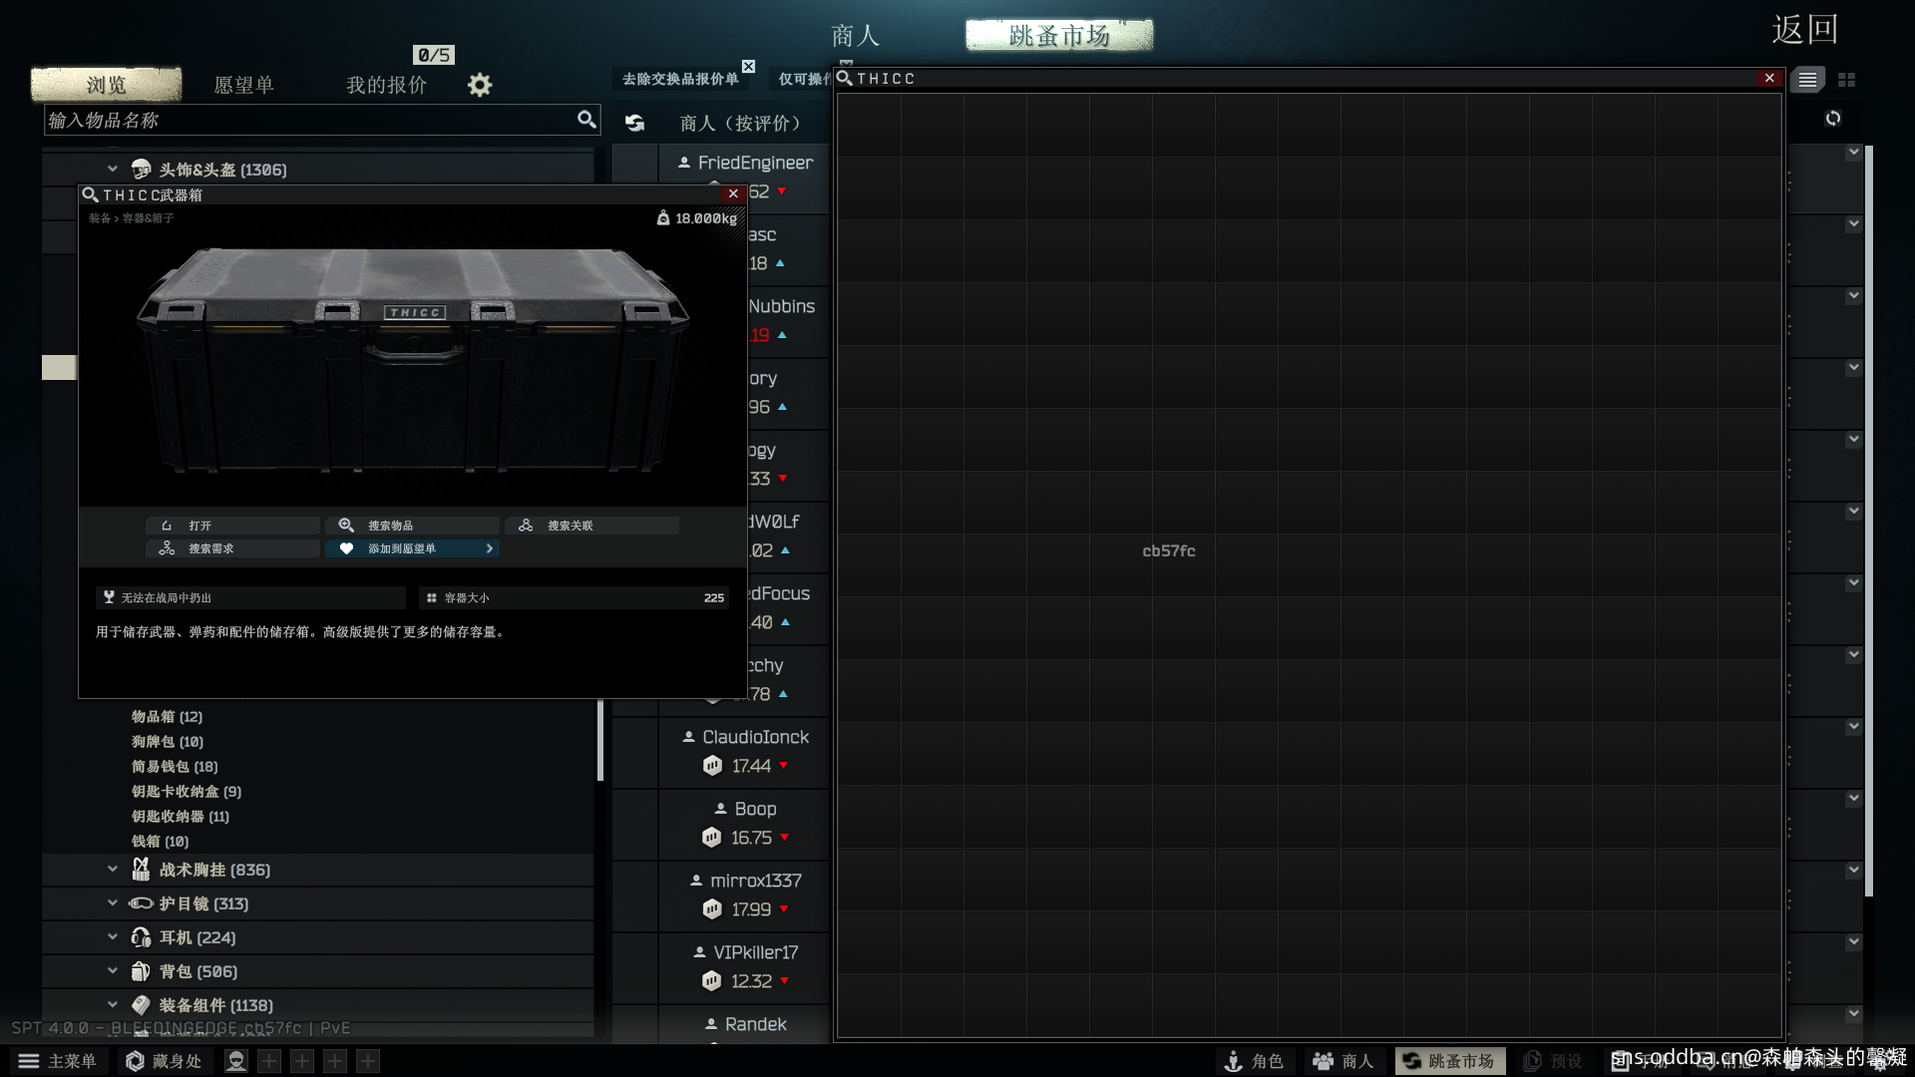The width and height of the screenshot is (1915, 1077).
Task: Select 钱箱 (10) subcategory
Action: (x=160, y=841)
